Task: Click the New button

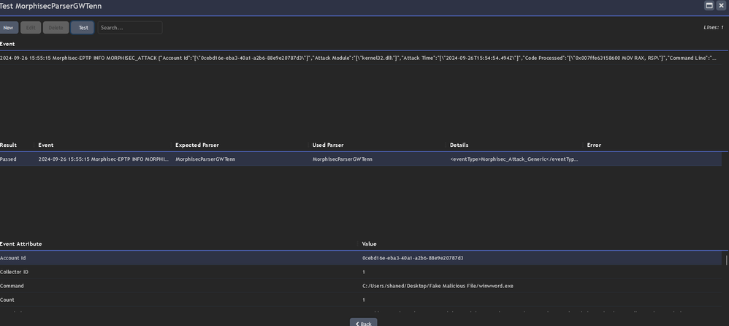Action: 8,28
